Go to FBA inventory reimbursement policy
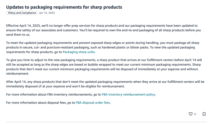 [128, 94]
